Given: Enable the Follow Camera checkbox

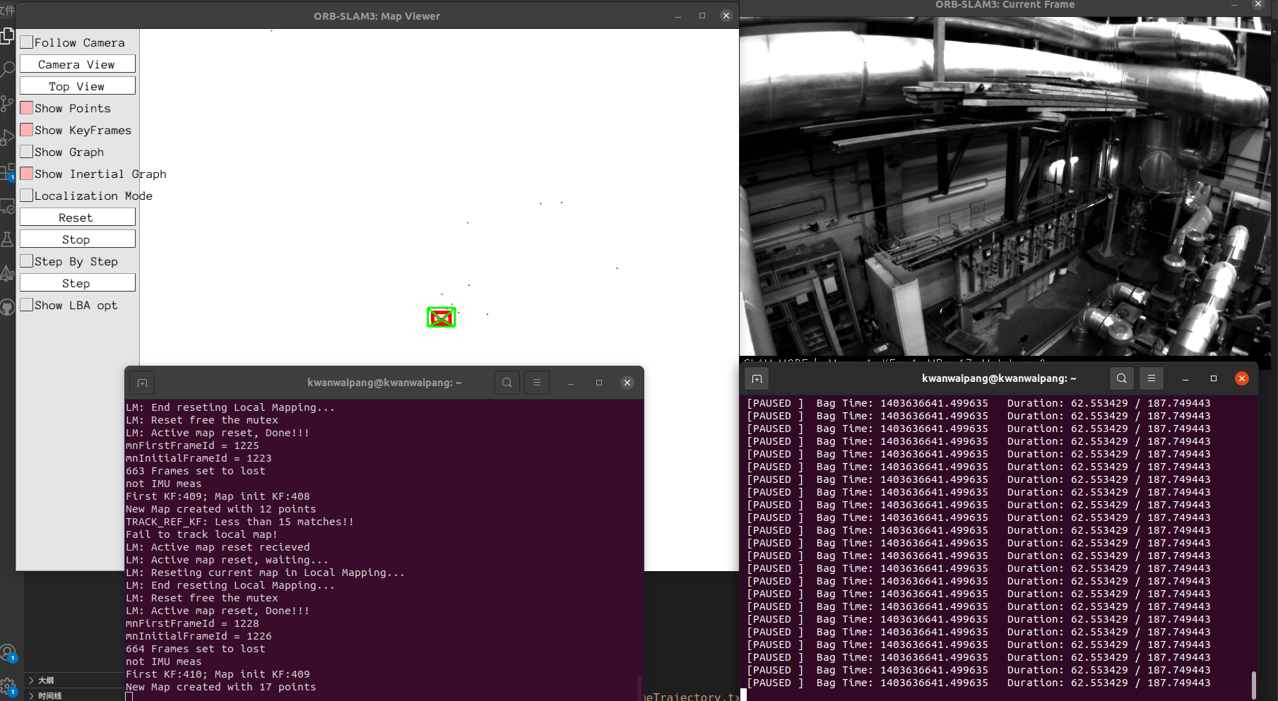Looking at the screenshot, I should click(27, 42).
